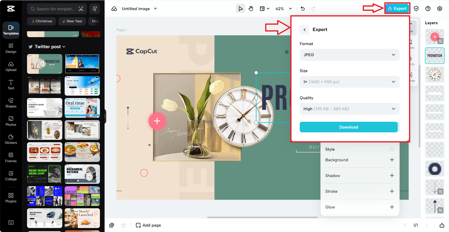Go to the next page arrow
This screenshot has width=449, height=232.
[427, 225]
